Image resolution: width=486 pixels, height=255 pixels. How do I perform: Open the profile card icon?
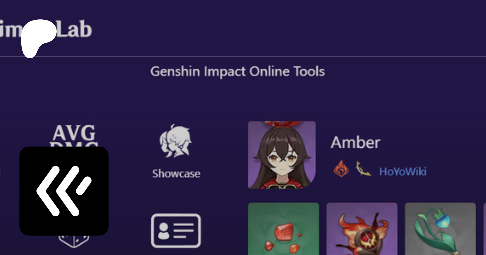pyautogui.click(x=176, y=231)
